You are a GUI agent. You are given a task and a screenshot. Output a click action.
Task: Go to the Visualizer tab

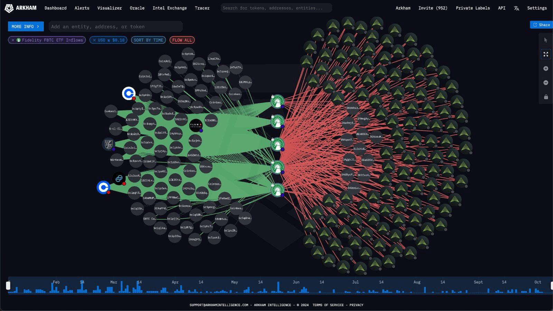point(110,8)
